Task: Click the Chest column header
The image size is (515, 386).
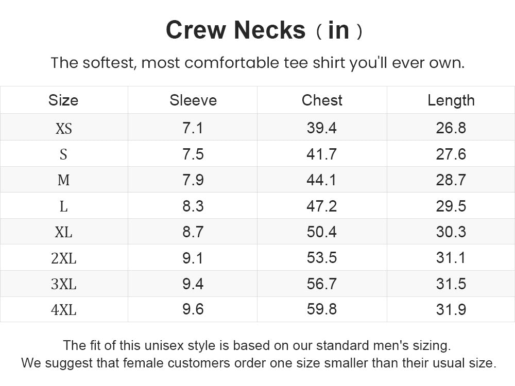Action: pyautogui.click(x=322, y=100)
